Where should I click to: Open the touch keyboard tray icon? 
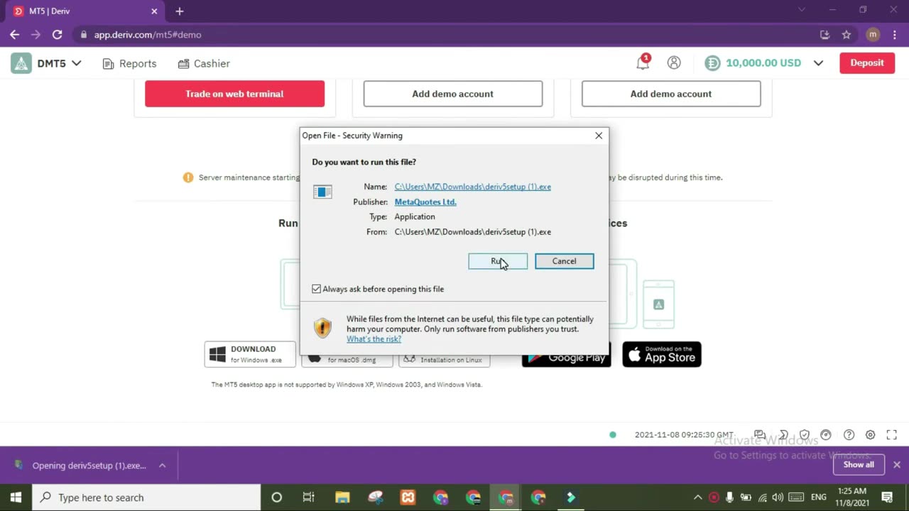coord(796,498)
